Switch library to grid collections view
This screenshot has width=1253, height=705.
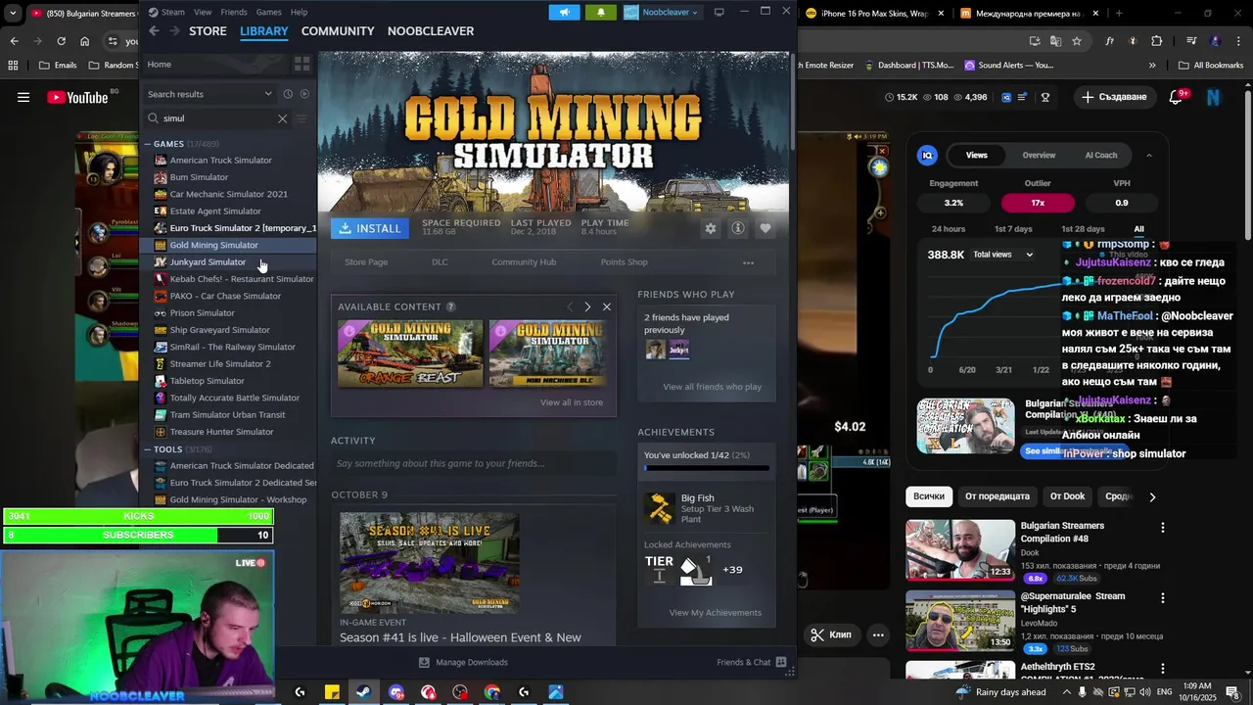pos(302,64)
